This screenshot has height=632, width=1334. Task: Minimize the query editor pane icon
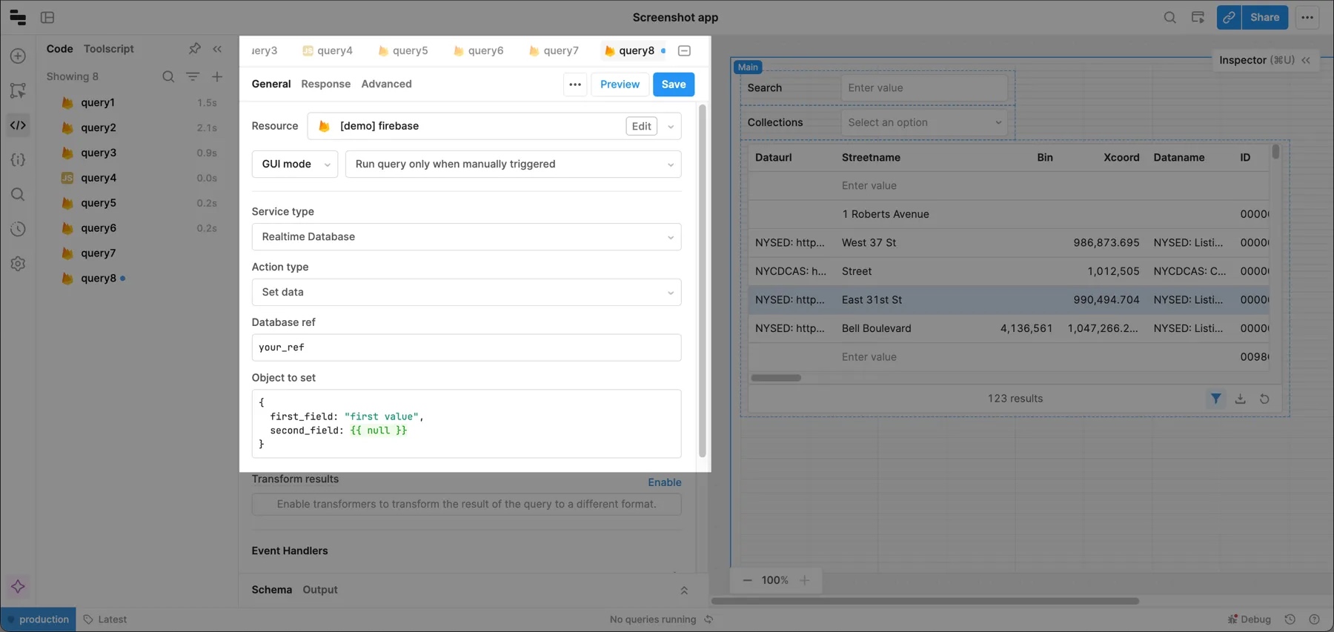[684, 51]
